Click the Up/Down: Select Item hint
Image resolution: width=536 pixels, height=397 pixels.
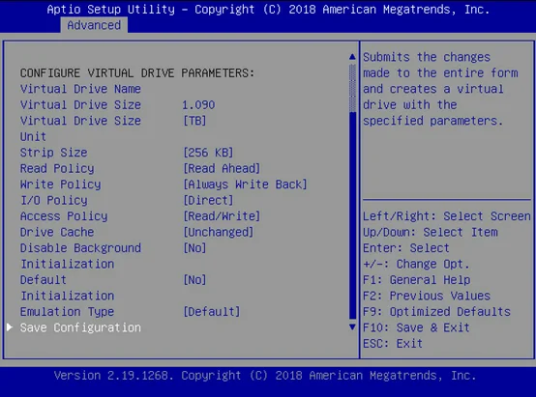[431, 232]
